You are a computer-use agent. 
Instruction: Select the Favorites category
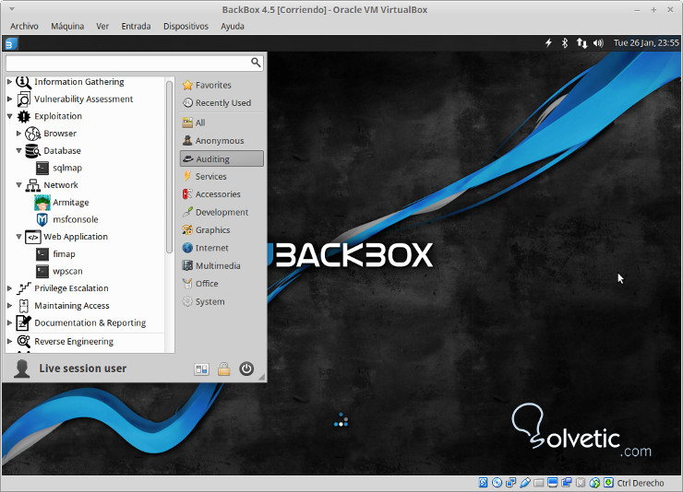tap(222, 85)
